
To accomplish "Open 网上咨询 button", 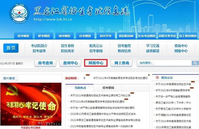I will (x=121, y=63).
